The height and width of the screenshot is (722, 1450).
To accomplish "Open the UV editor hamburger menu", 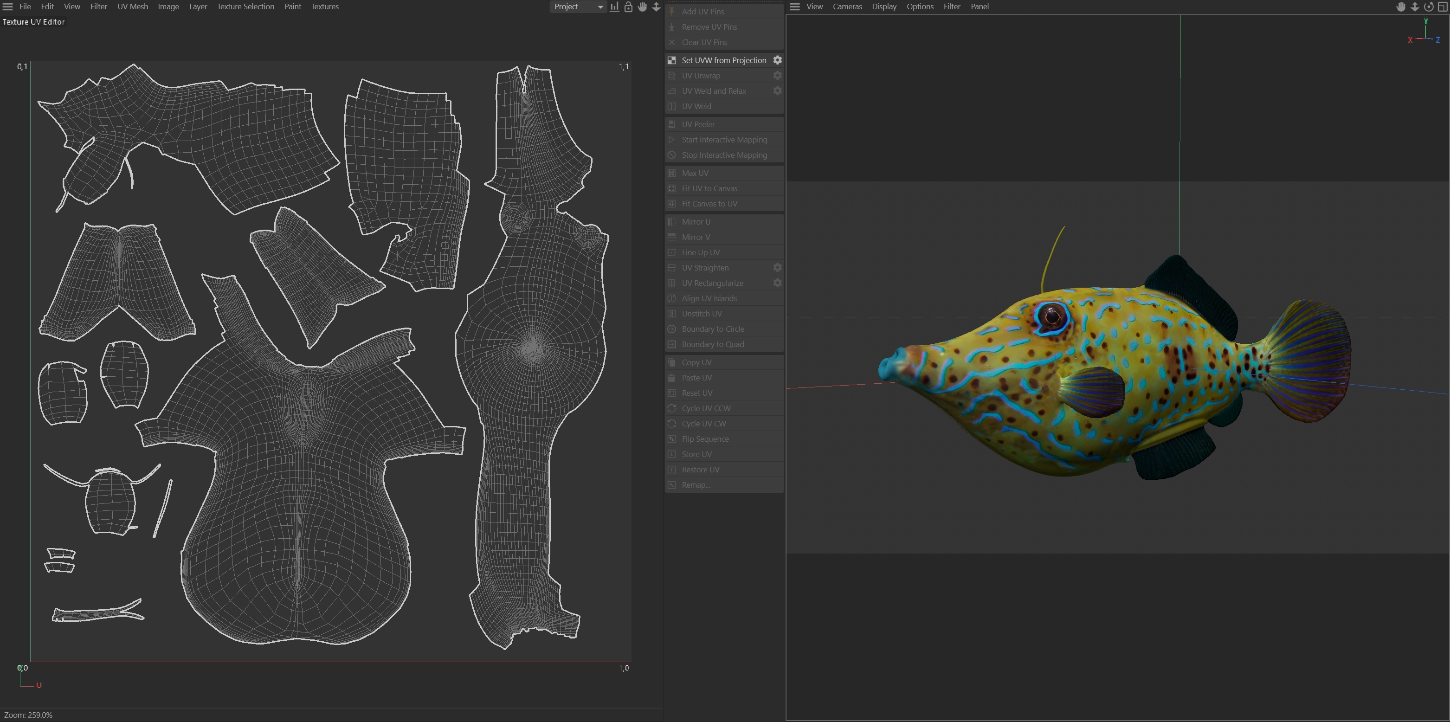I will (x=8, y=7).
